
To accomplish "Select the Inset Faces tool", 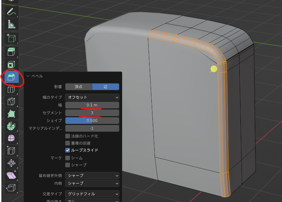I will (x=12, y=65).
